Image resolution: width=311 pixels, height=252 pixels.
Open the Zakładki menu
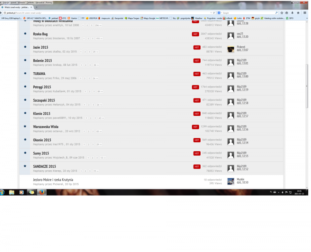30,2
